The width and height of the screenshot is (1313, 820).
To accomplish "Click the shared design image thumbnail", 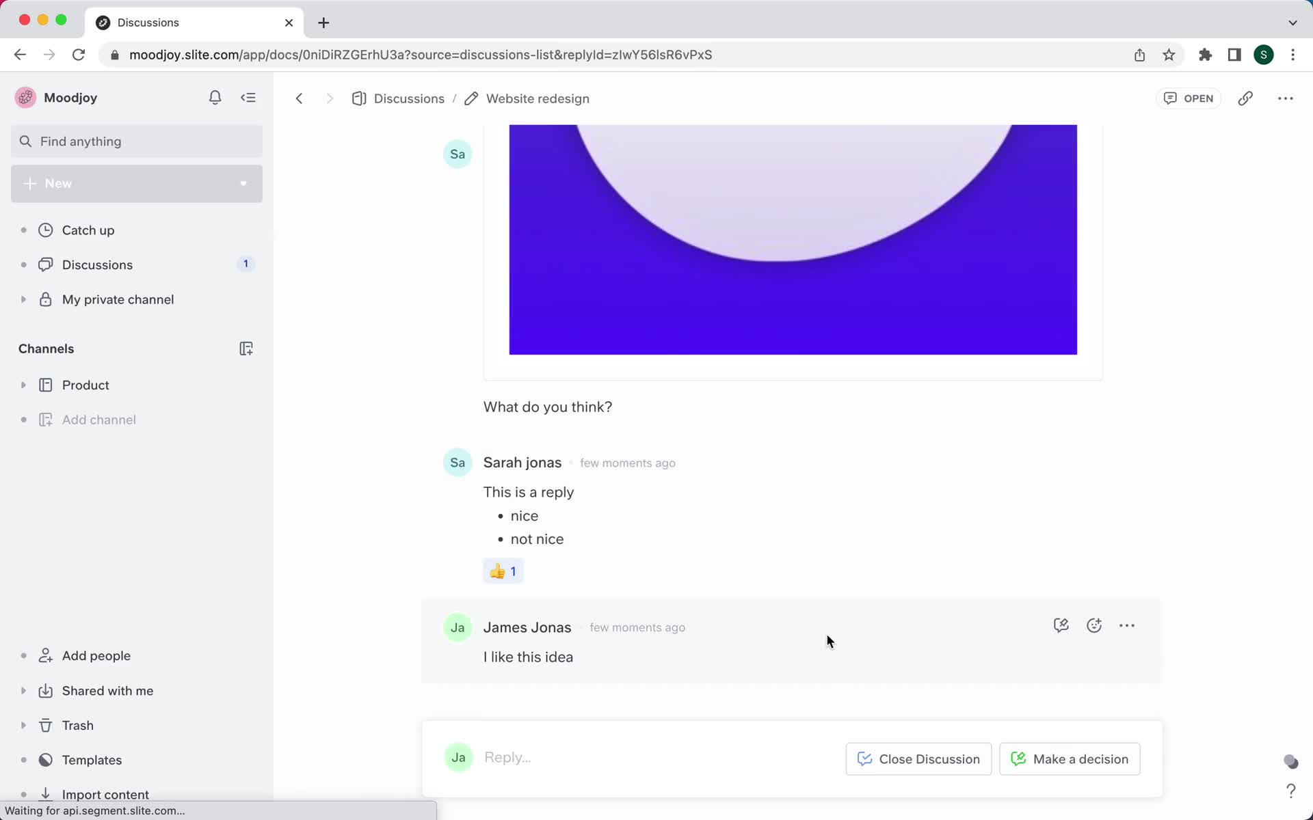I will [x=792, y=239].
